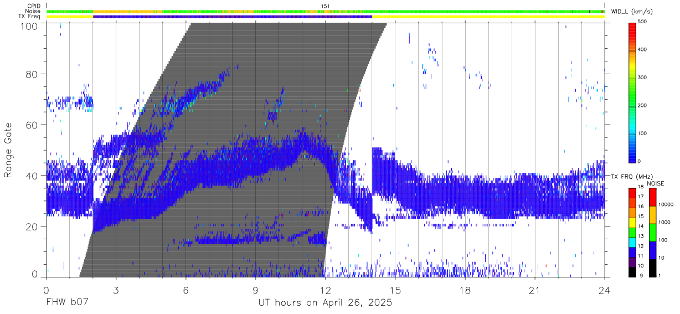
Task: Click the y-axis tick label 60
Action: tap(33, 125)
